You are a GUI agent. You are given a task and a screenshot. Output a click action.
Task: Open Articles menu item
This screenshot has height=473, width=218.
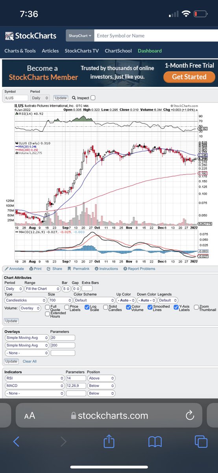[x=50, y=51]
